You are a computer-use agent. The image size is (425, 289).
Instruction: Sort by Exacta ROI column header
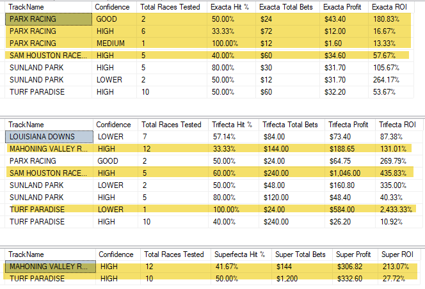(x=390, y=7)
